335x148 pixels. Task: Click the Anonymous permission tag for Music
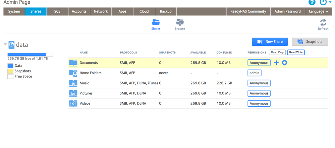click(x=259, y=83)
